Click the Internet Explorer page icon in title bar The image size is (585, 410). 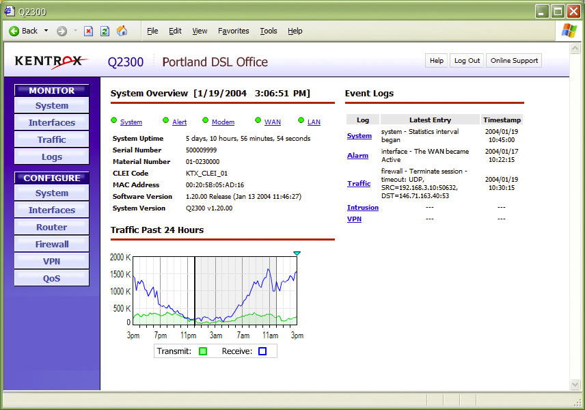(x=10, y=11)
